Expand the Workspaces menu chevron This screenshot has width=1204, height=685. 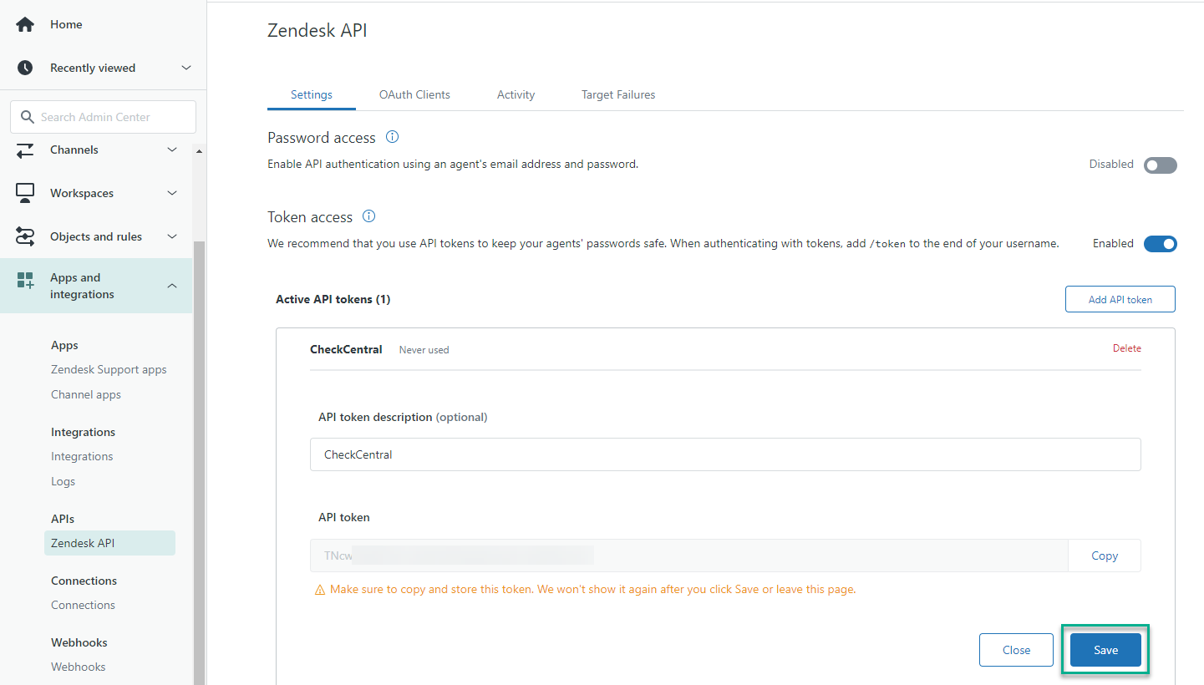tap(172, 193)
